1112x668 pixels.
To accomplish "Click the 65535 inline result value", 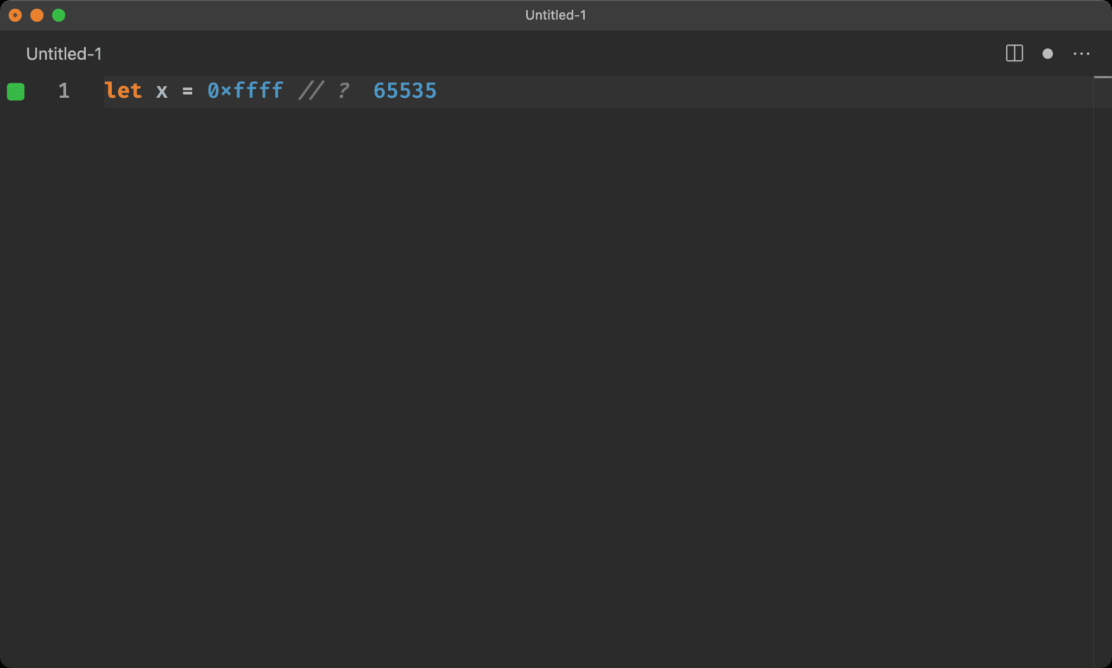I will (x=405, y=91).
